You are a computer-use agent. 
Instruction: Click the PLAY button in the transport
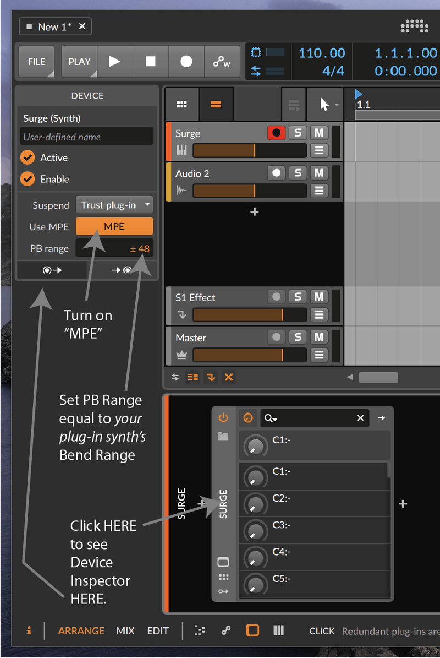coord(79,61)
